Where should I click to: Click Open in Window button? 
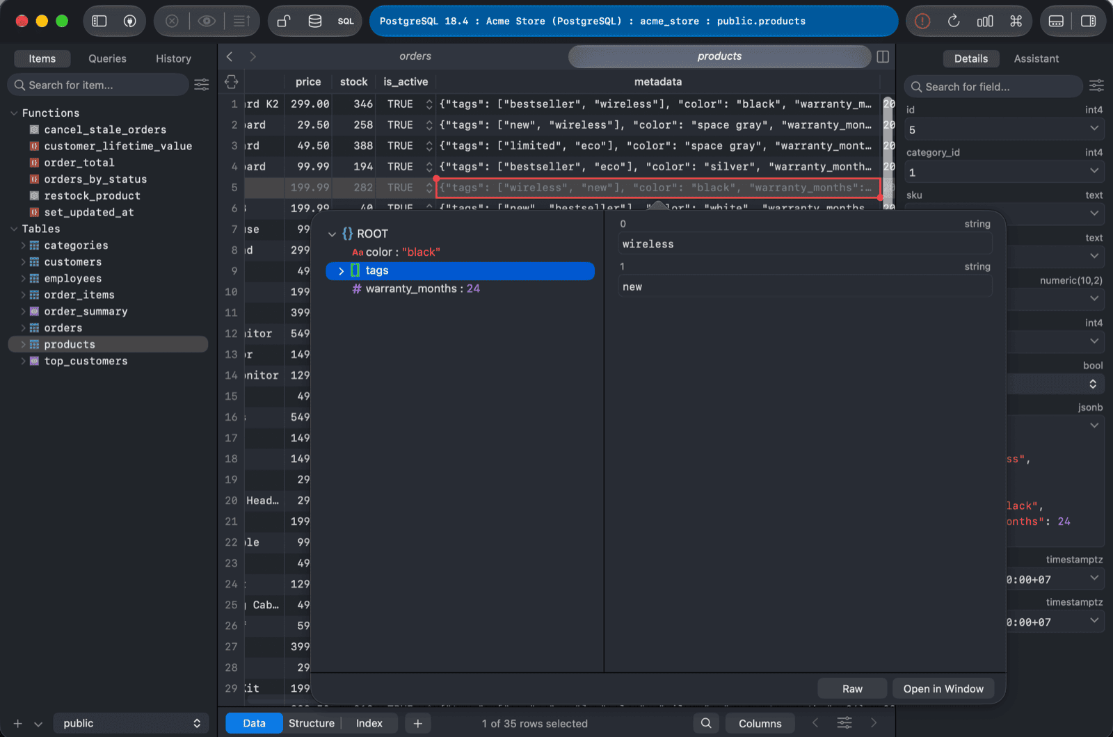[943, 688]
